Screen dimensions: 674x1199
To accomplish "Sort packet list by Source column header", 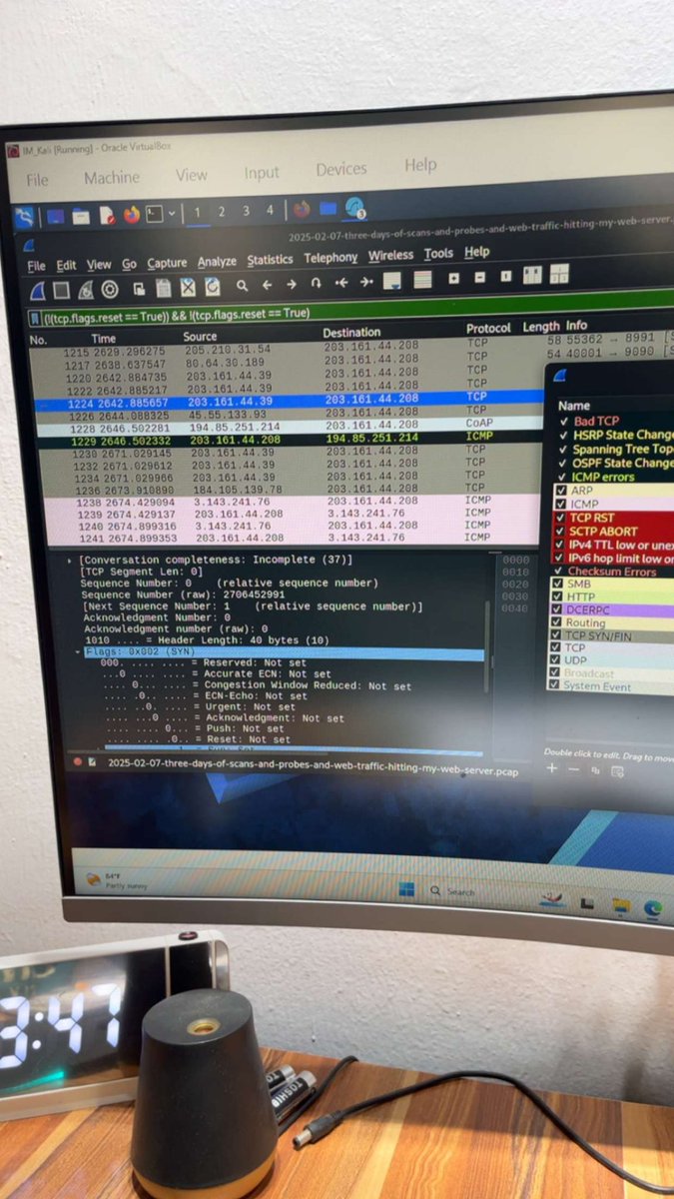I will (200, 337).
